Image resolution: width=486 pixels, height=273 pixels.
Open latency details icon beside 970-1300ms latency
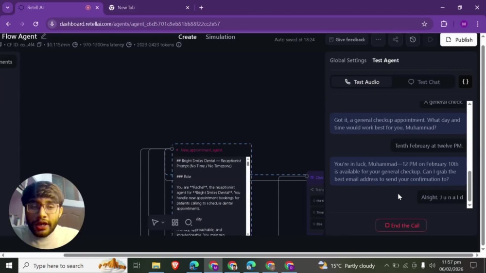[x=129, y=45]
